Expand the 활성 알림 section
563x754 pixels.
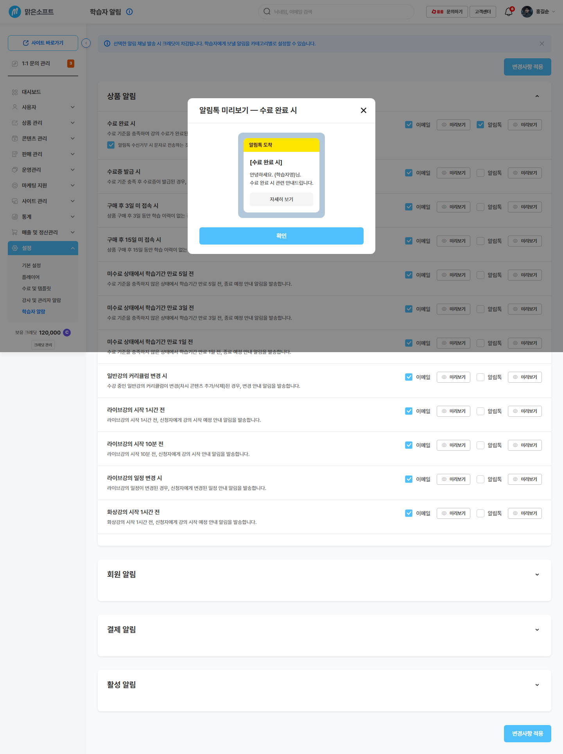[537, 685]
